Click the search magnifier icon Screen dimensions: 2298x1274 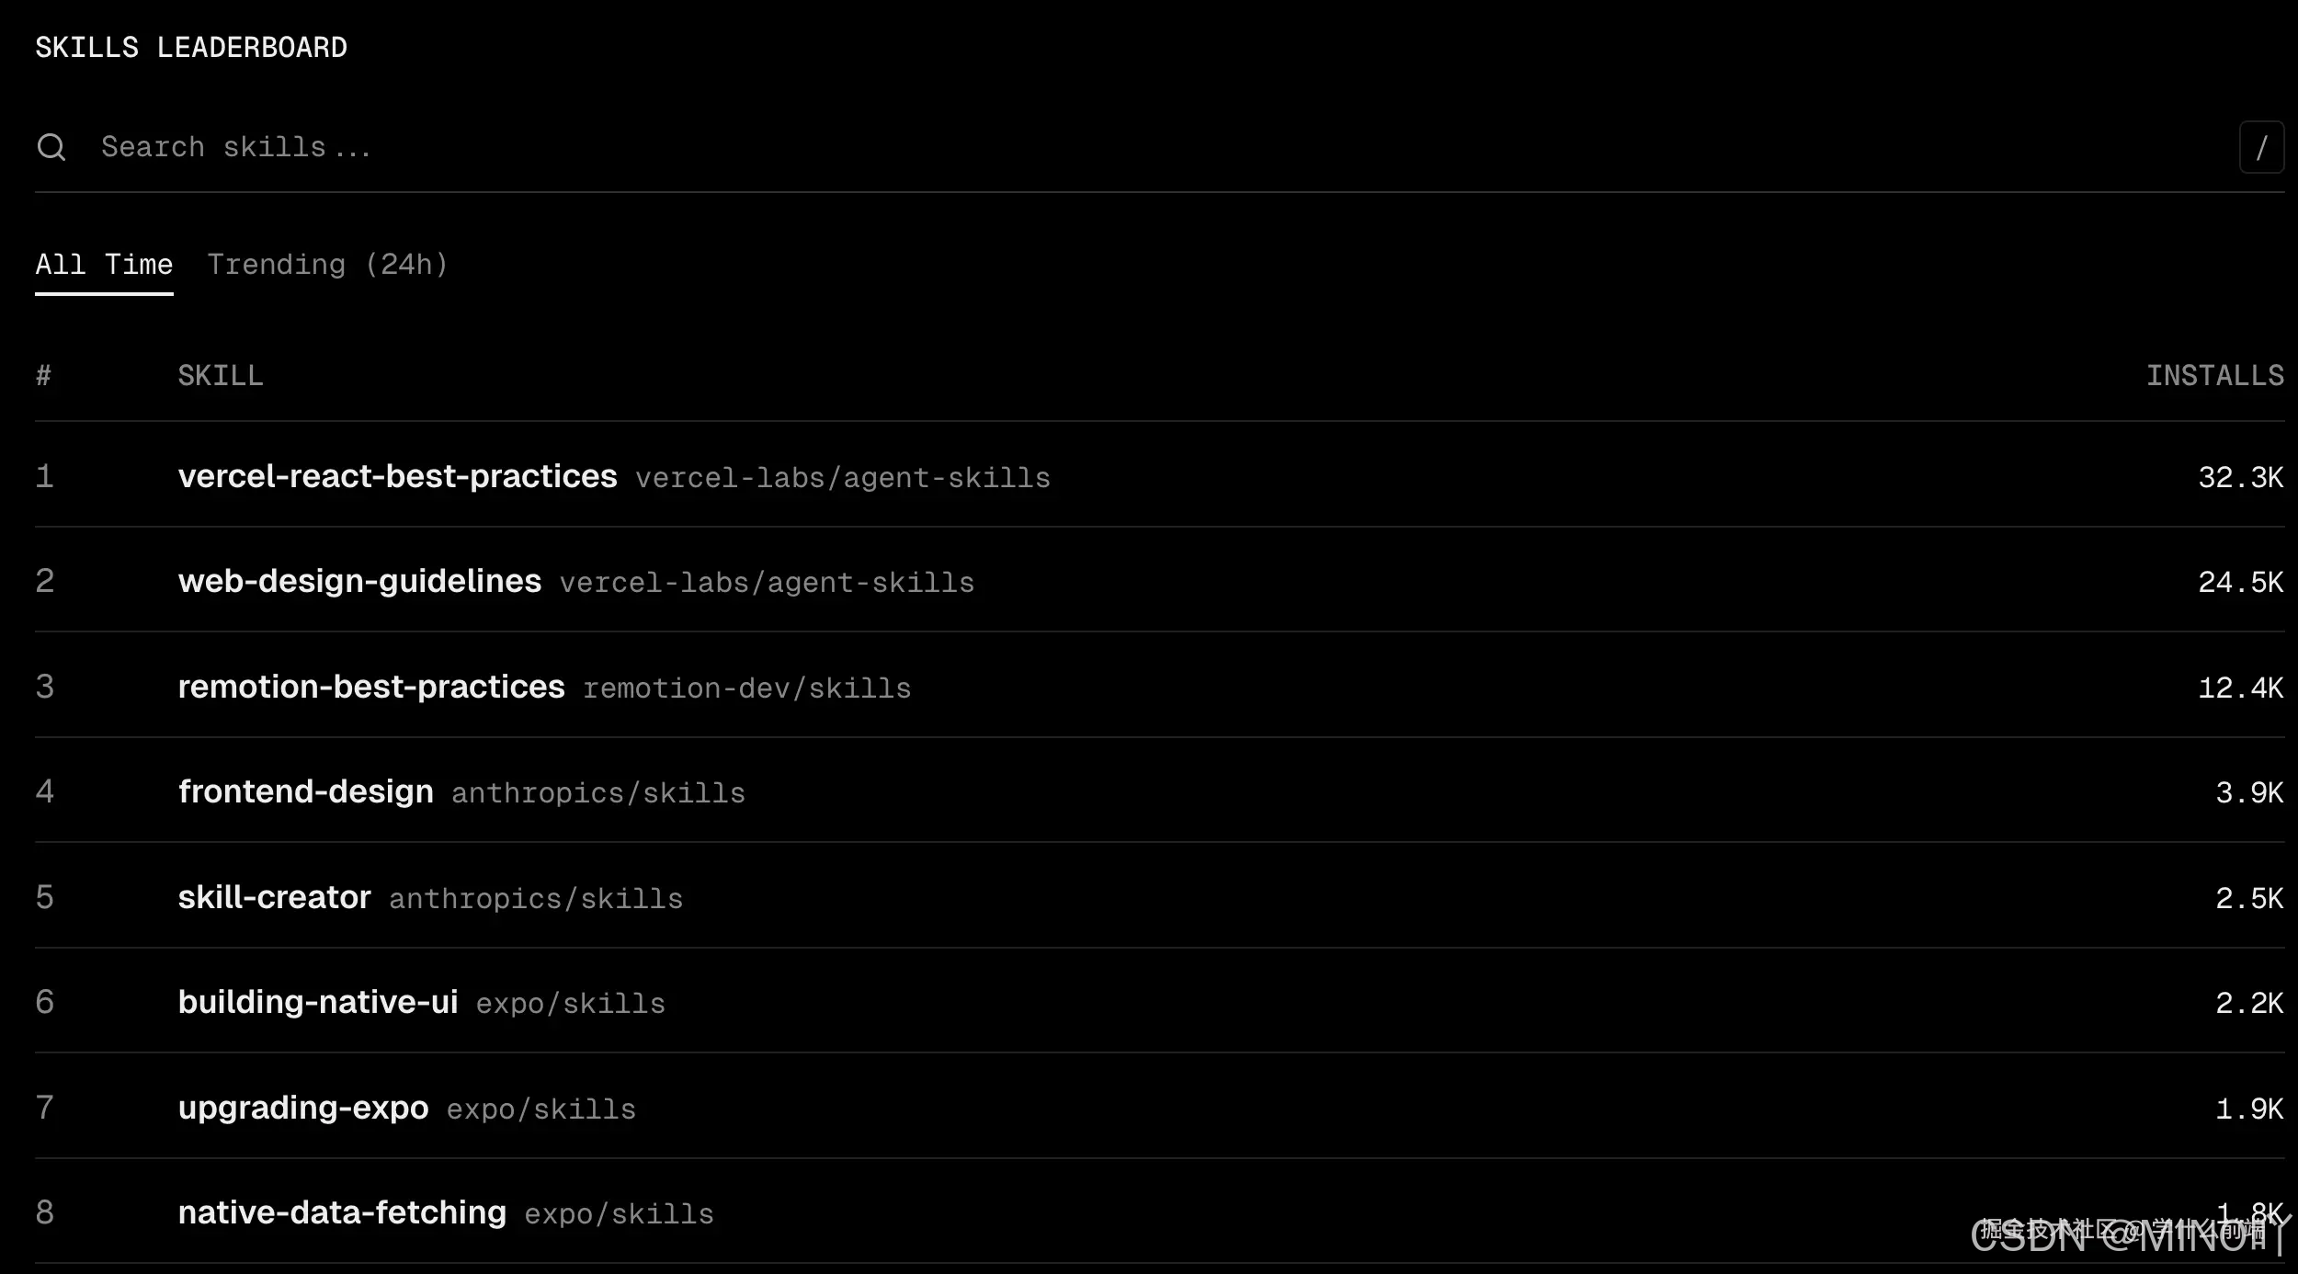(51, 147)
